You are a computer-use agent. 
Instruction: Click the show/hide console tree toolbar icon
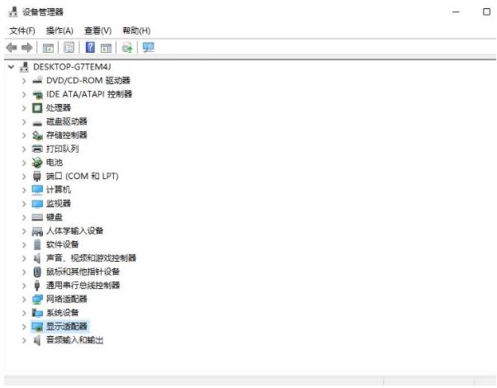coord(48,48)
